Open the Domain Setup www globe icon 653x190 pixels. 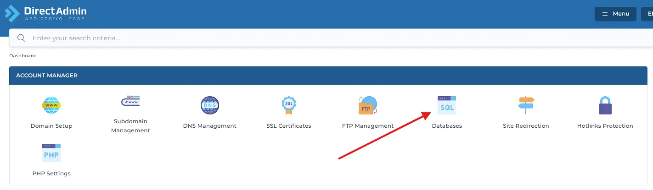[x=51, y=106]
